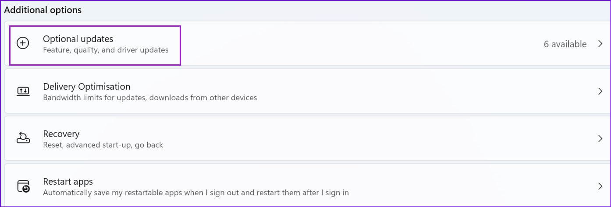Click the Optional updates plus-circle icon
The image size is (611, 207).
click(23, 43)
